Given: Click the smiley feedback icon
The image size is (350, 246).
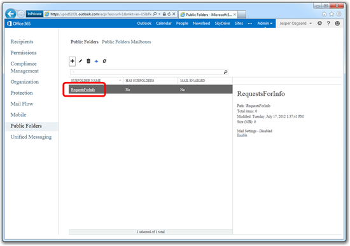Looking at the screenshot, I should pos(337,23).
